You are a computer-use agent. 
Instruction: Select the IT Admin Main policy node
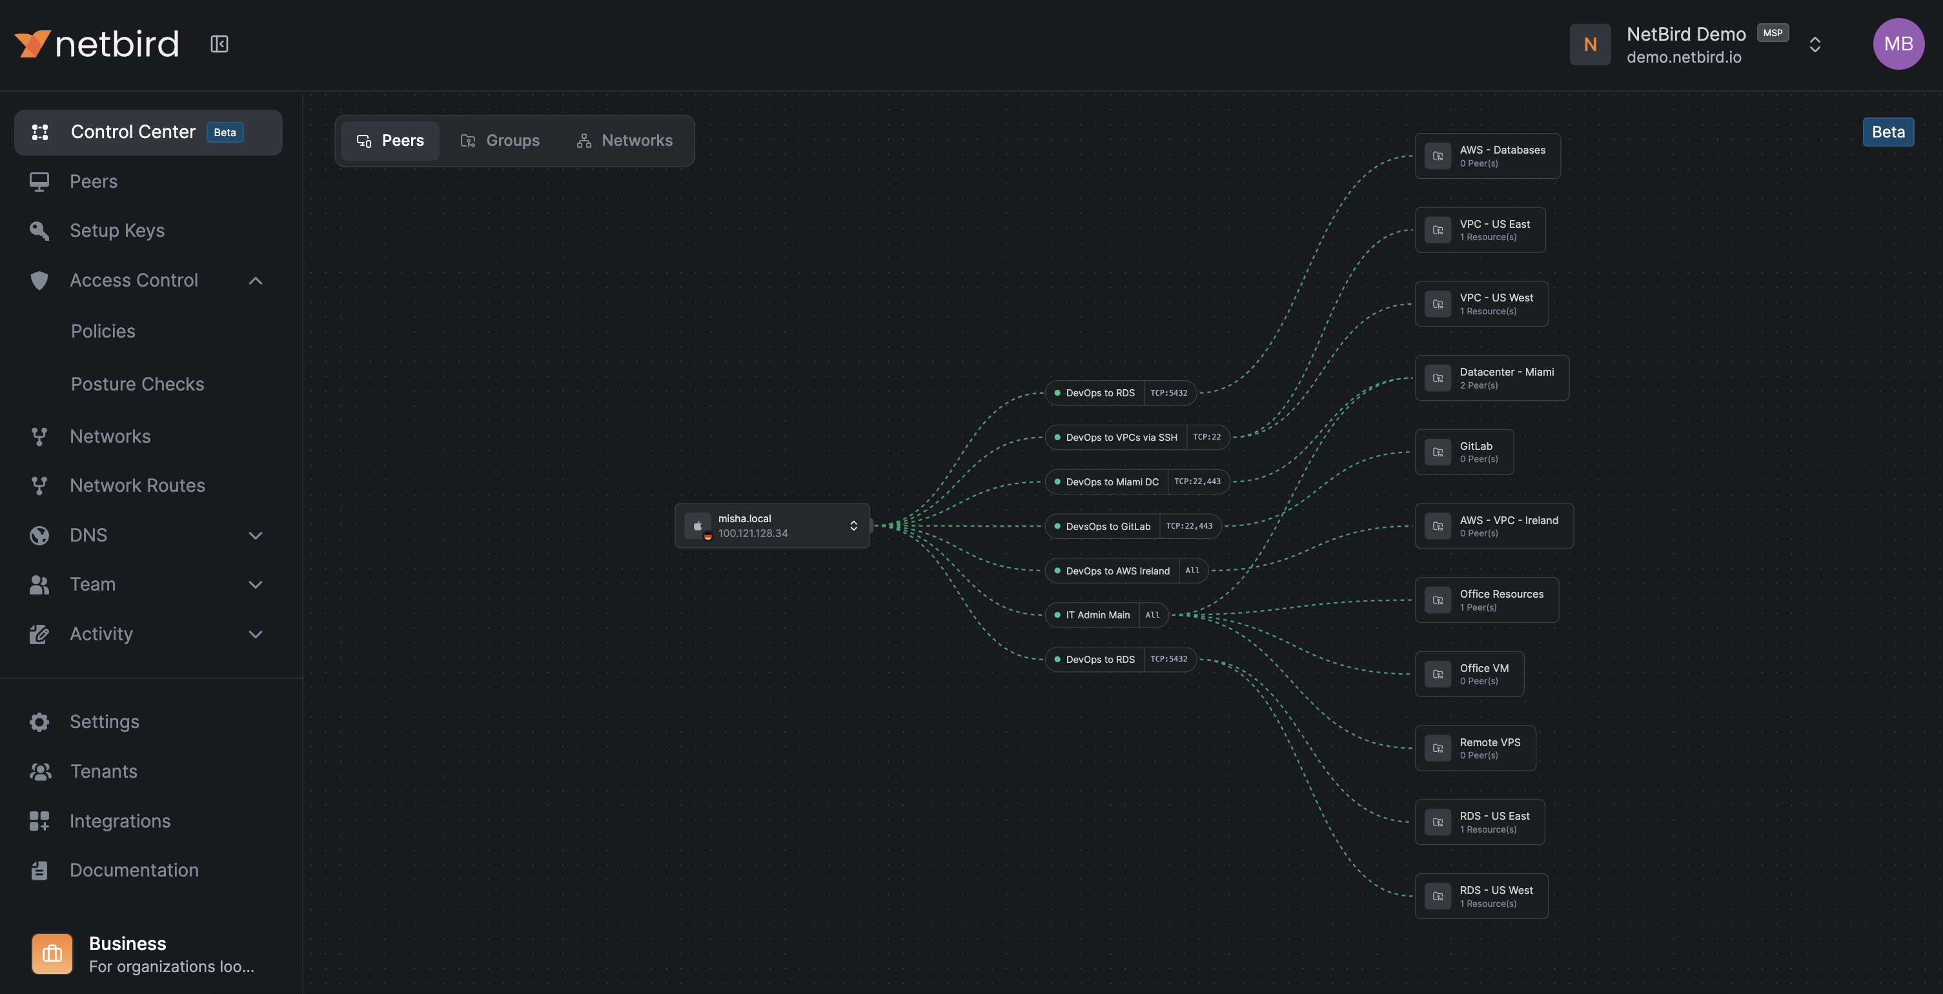(1097, 614)
